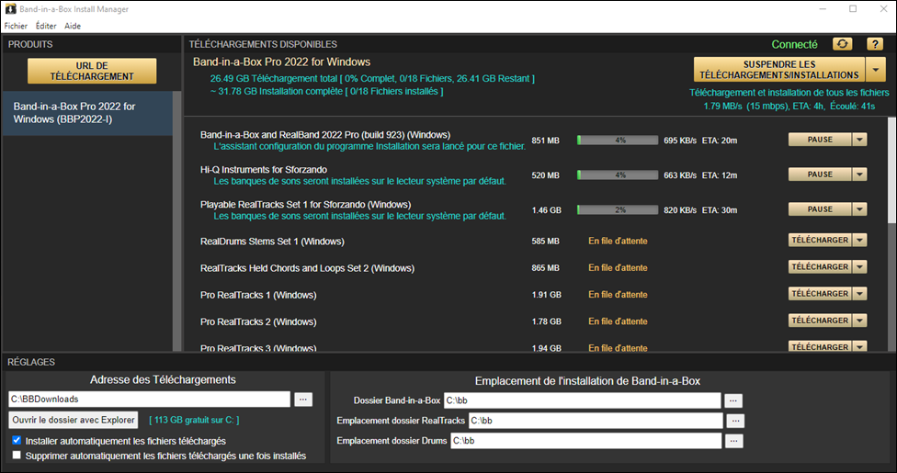Click Ouvrir le dossier avec Explorer button

pyautogui.click(x=74, y=420)
